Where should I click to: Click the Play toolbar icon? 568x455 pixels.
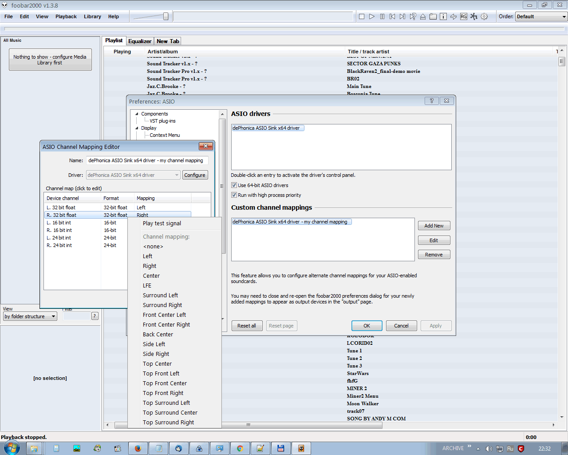[372, 16]
